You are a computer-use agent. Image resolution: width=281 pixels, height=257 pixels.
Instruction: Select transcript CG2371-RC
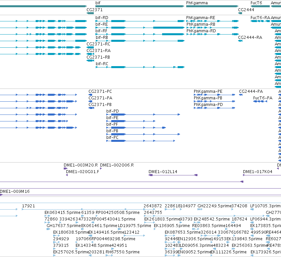tap(90, 47)
